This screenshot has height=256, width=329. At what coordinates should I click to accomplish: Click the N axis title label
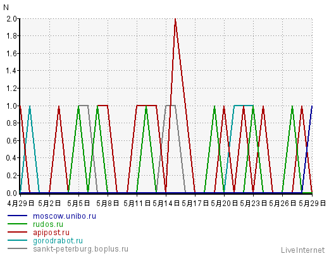[6, 8]
